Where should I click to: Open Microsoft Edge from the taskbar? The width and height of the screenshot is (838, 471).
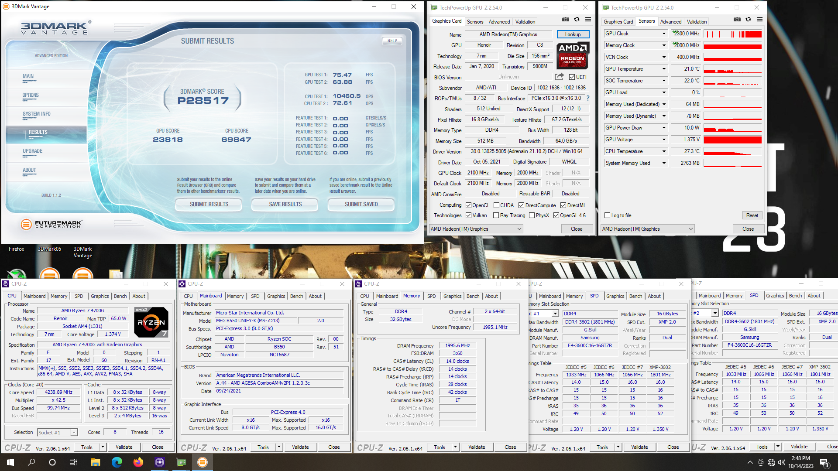[x=117, y=462]
